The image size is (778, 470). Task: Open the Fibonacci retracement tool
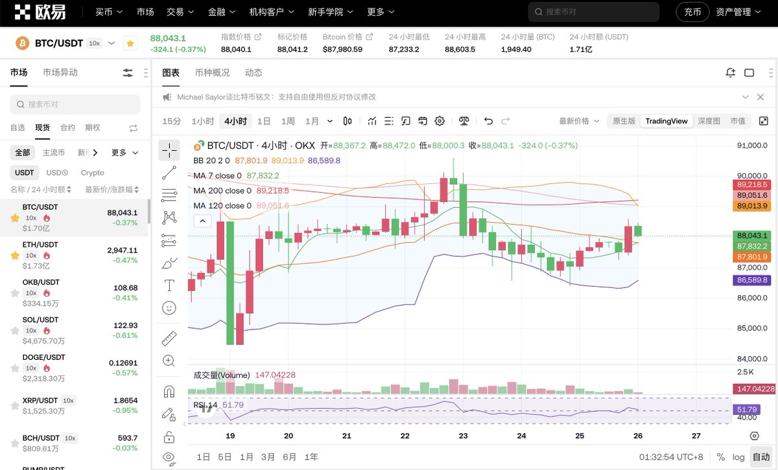(169, 195)
